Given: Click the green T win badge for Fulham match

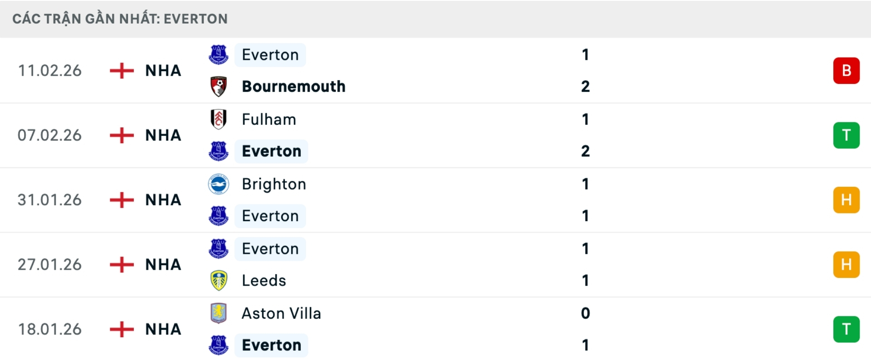Looking at the screenshot, I should pos(847,135).
